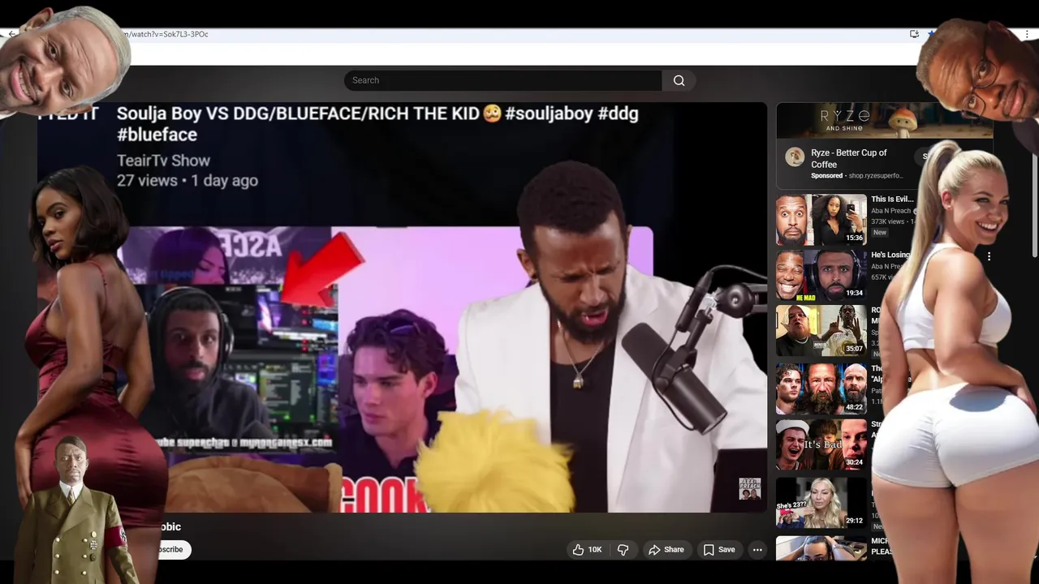This screenshot has height=584, width=1039.
Task: Click the 'This Is Evil...' video title
Action: [x=892, y=199]
